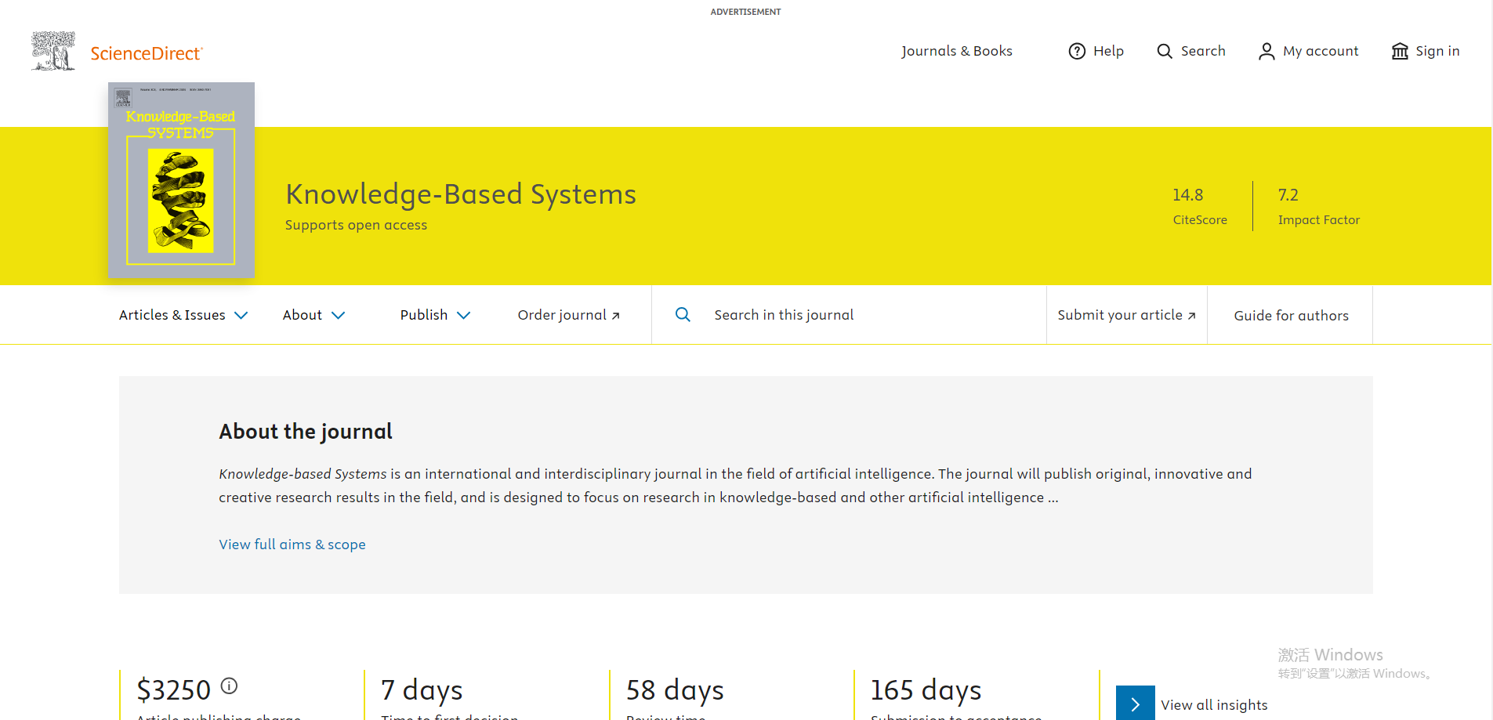Expand the Publish menu

[x=435, y=315]
